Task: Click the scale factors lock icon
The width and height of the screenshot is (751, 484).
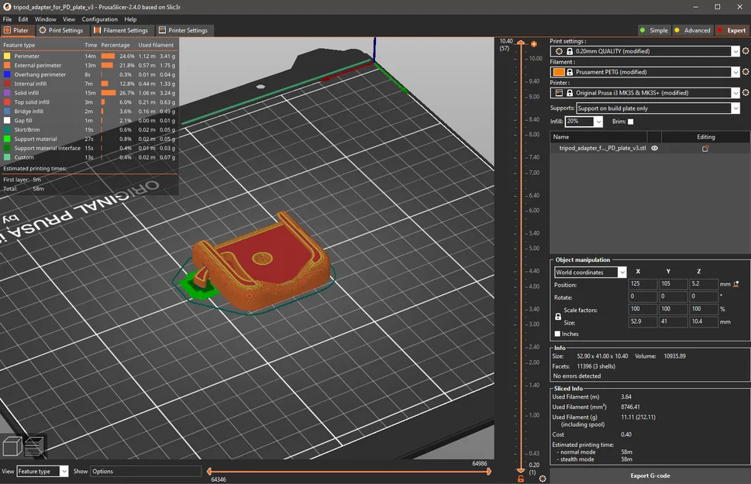Action: click(558, 316)
